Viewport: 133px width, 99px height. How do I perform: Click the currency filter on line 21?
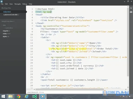point(88,66)
